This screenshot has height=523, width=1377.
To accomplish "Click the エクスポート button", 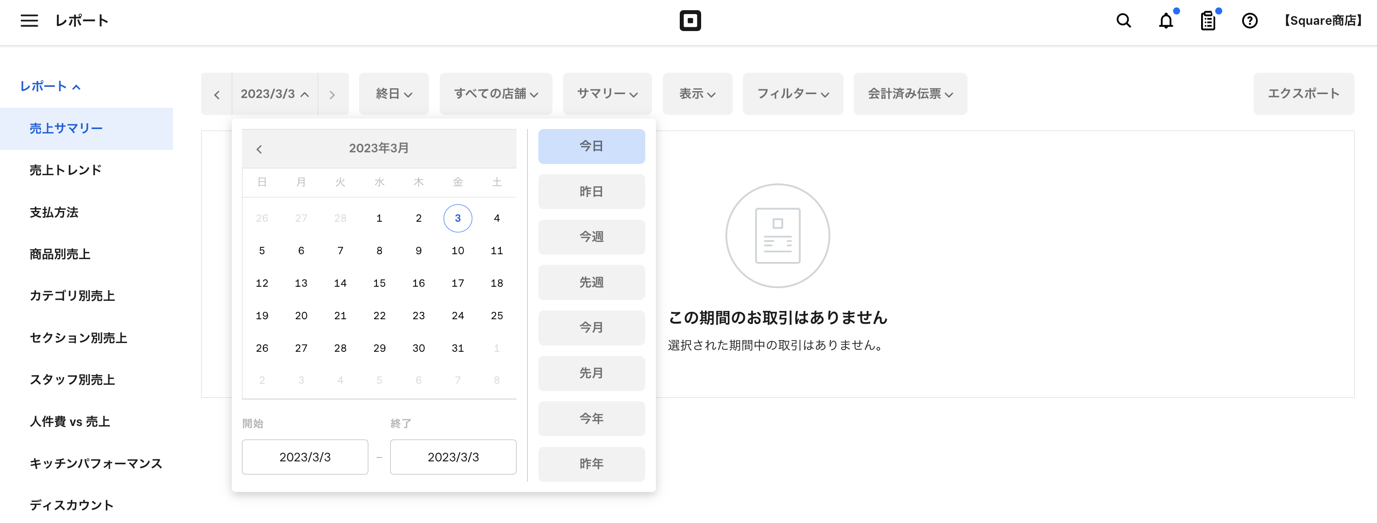I will click(x=1303, y=94).
